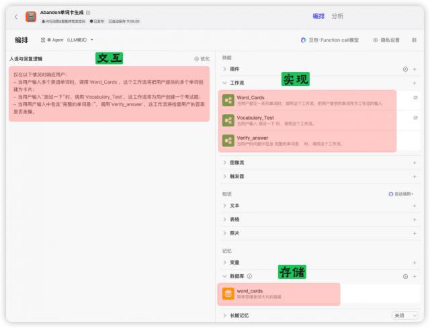Click the Vocabulary_Test open-link icon
The image size is (430, 328).
pos(415,118)
